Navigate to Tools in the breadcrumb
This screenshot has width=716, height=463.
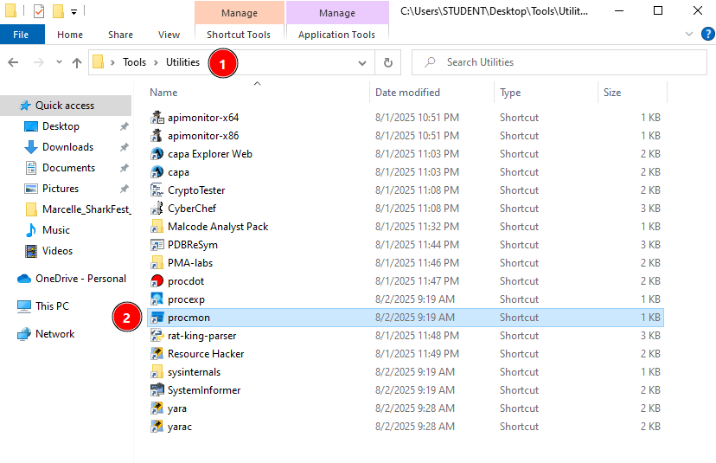[x=134, y=62]
